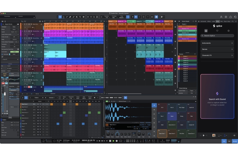Mute Bass Drum 1 pattern lane

coord(38,104)
